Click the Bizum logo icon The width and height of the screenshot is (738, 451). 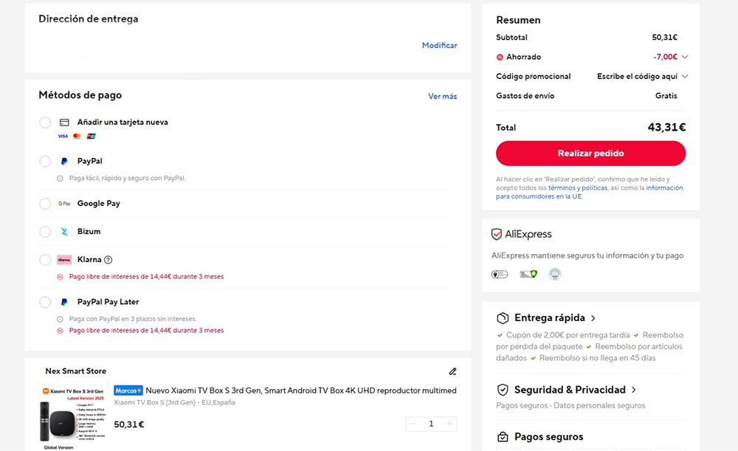[64, 232]
